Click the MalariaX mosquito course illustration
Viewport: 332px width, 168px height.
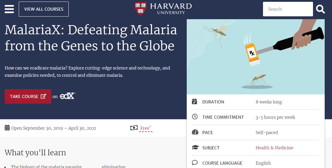tap(256, 57)
